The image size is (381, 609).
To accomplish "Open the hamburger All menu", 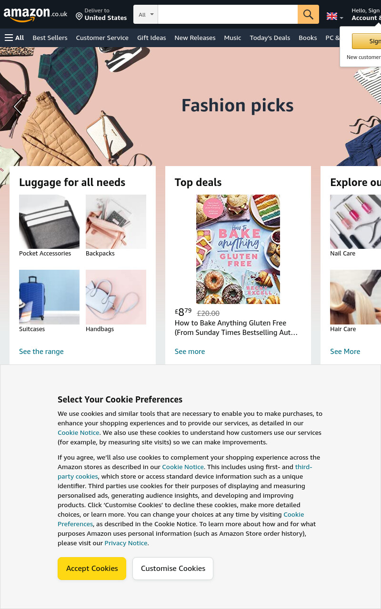I will coord(14,38).
